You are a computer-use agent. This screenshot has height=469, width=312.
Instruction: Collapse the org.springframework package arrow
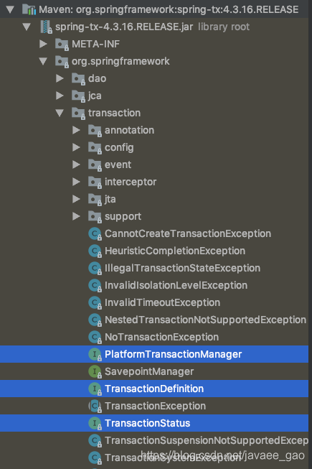click(x=43, y=61)
